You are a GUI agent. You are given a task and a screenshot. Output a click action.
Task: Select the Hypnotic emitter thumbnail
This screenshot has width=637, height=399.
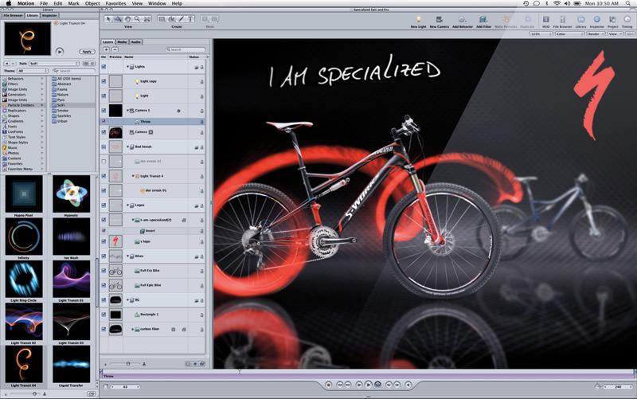[x=71, y=194]
